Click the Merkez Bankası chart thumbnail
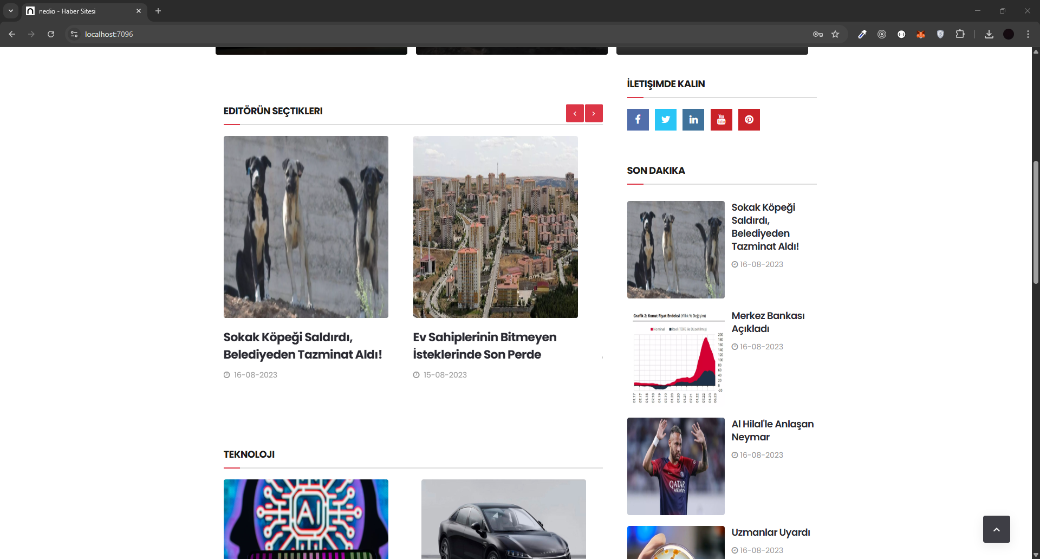Viewport: 1040px width, 559px height. 675,357
